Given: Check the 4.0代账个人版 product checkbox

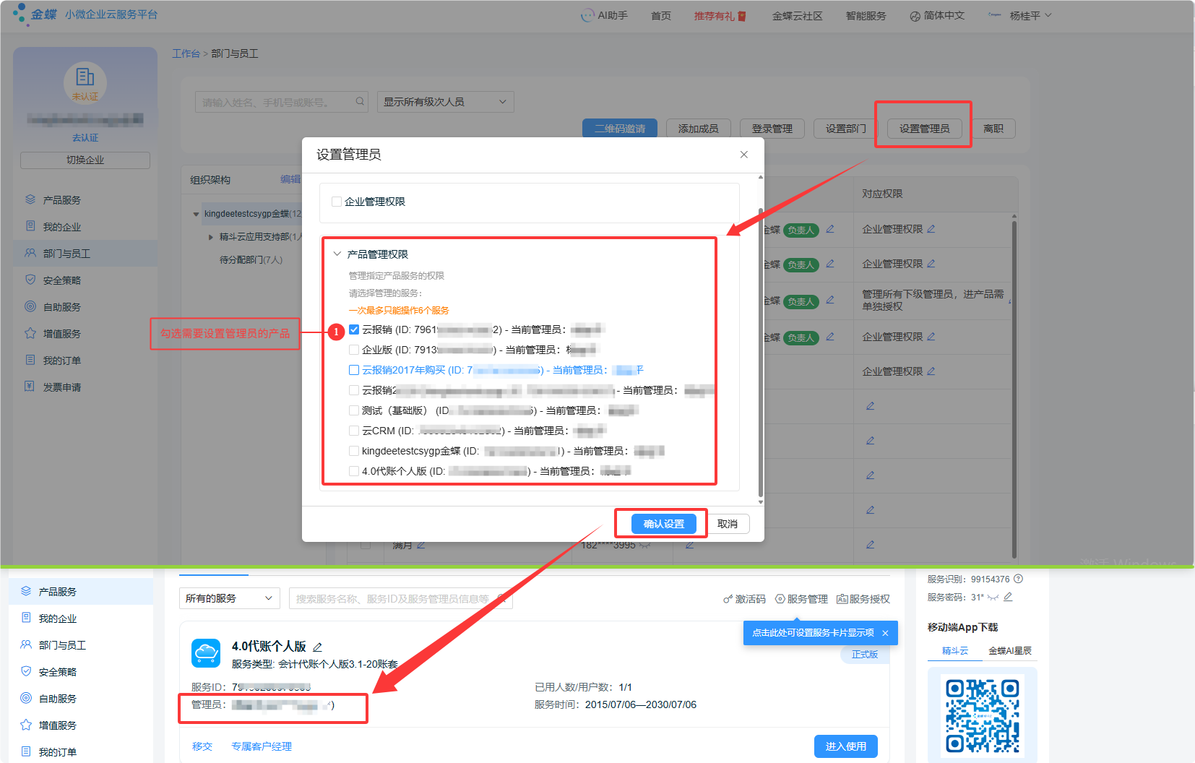Looking at the screenshot, I should coord(354,471).
